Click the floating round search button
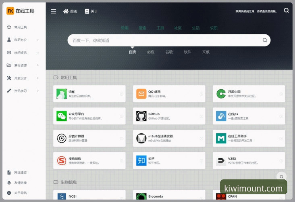This screenshot has width=295, height=202. [x=281, y=177]
